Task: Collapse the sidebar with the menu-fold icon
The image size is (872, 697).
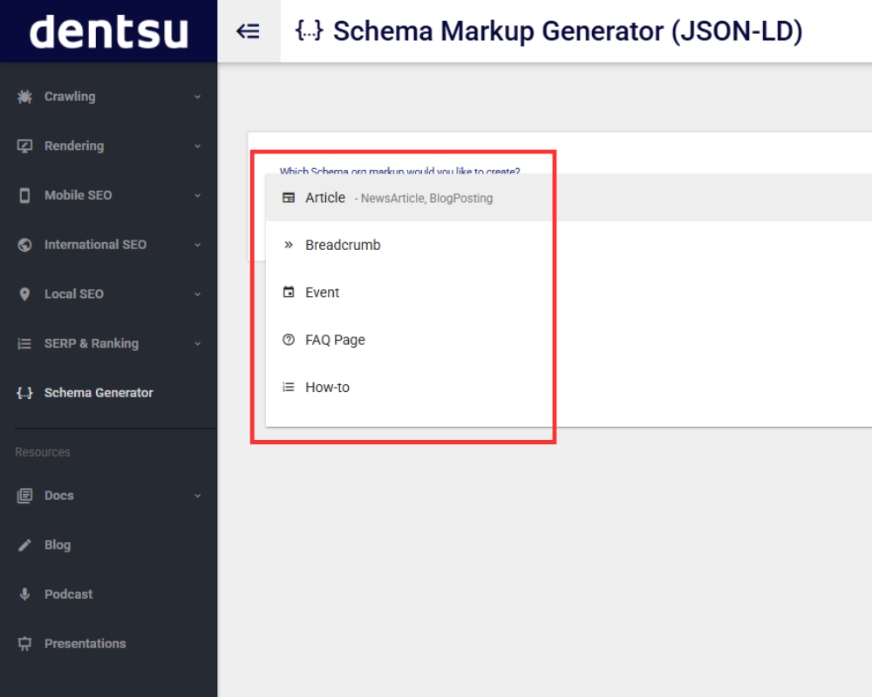Action: (248, 31)
